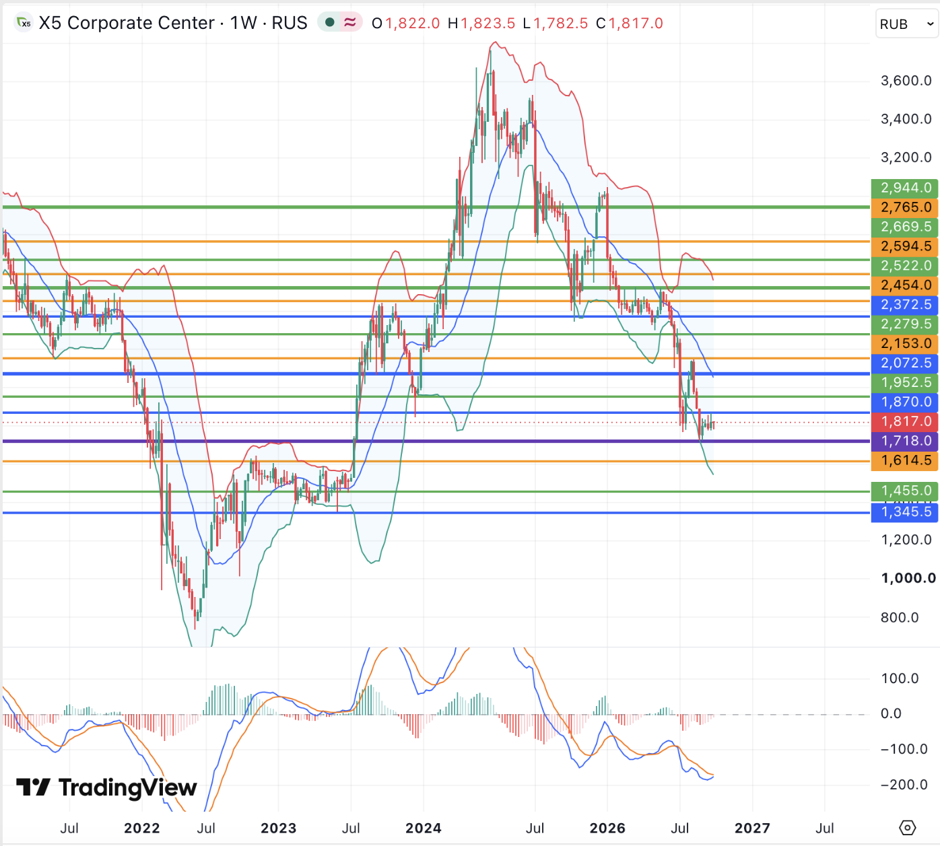Click the red current price label 1,817.0
Screen dimensions: 940x846
coord(904,422)
